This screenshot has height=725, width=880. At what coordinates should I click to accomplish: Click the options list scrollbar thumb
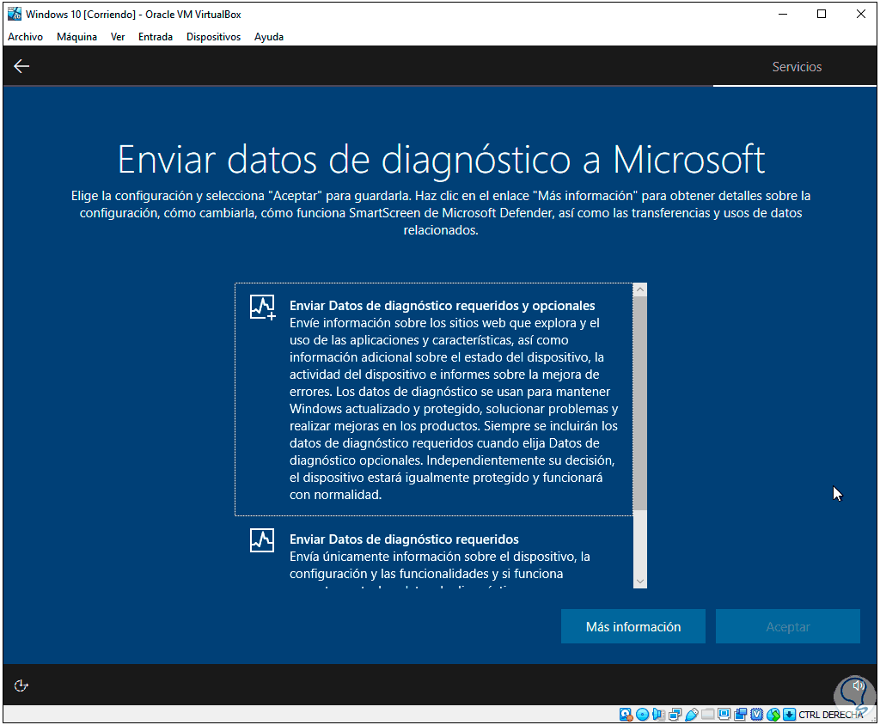[639, 403]
